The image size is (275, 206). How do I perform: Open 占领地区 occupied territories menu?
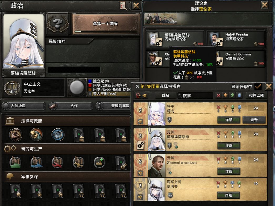[x=23, y=106]
